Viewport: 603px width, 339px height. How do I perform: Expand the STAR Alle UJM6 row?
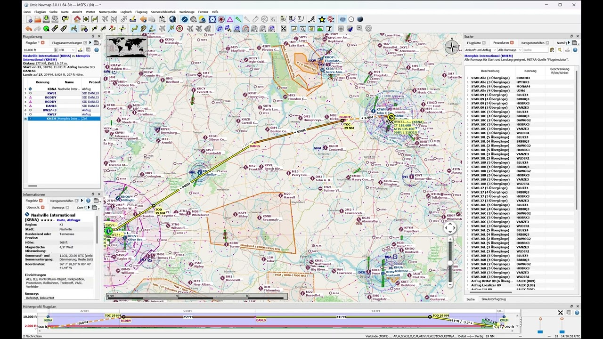[x=468, y=91]
